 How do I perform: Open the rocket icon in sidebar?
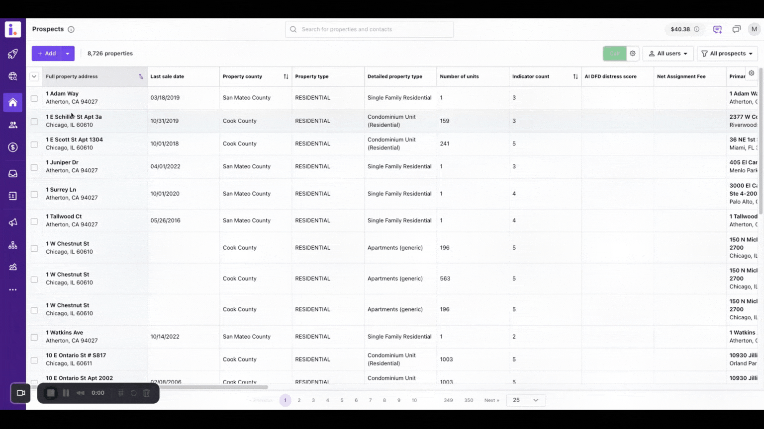[x=13, y=54]
